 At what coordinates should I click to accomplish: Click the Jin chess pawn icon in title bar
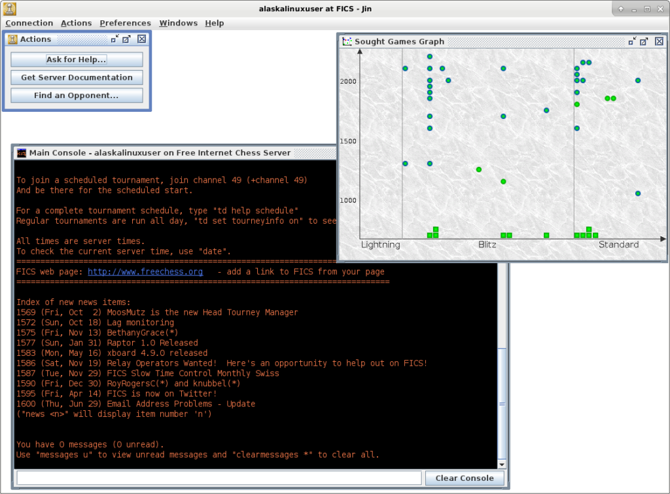tap(9, 9)
